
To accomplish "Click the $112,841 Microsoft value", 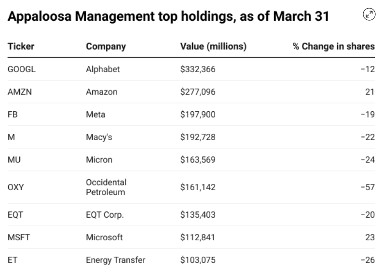I will [x=197, y=237].
